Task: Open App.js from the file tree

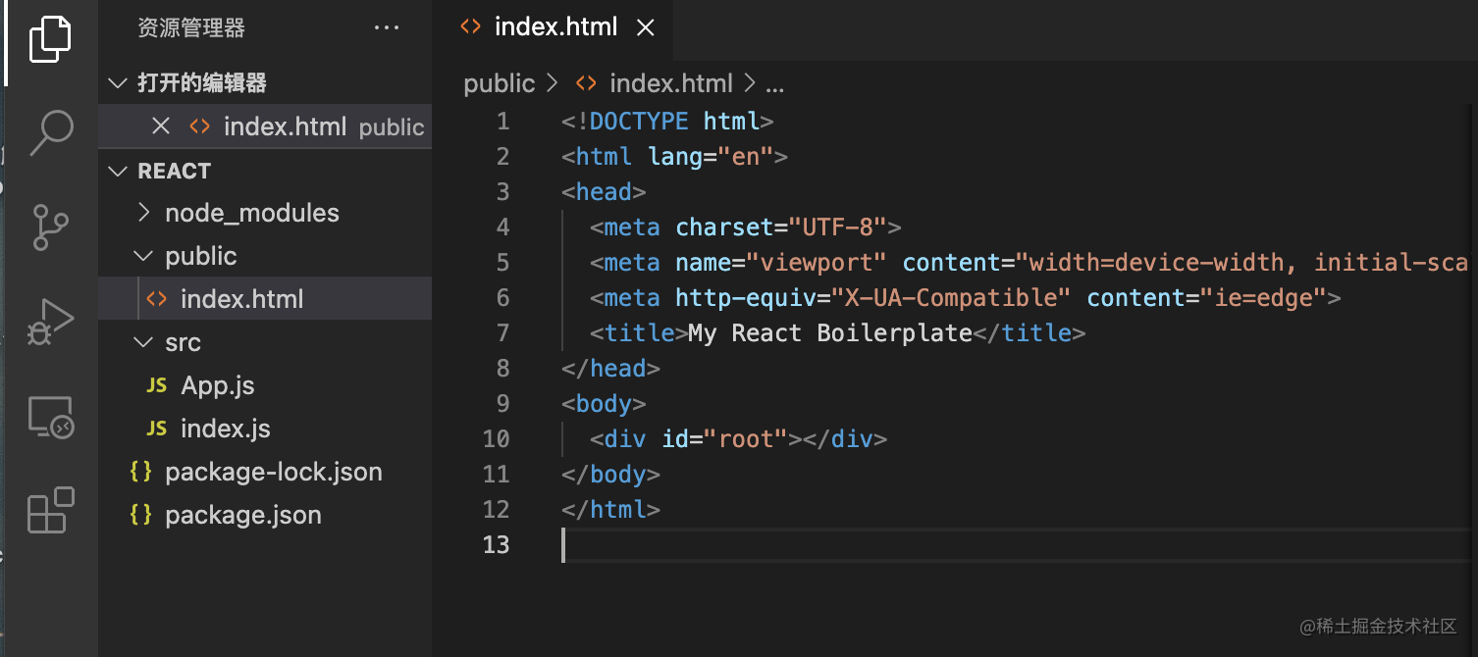Action: [x=217, y=385]
